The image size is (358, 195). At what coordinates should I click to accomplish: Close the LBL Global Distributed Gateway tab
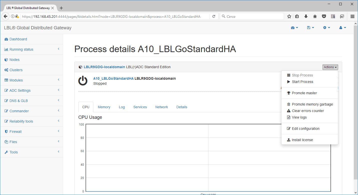[x=53, y=8]
